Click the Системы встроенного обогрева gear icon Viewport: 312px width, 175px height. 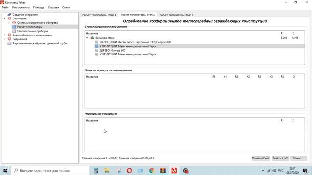tap(14, 23)
